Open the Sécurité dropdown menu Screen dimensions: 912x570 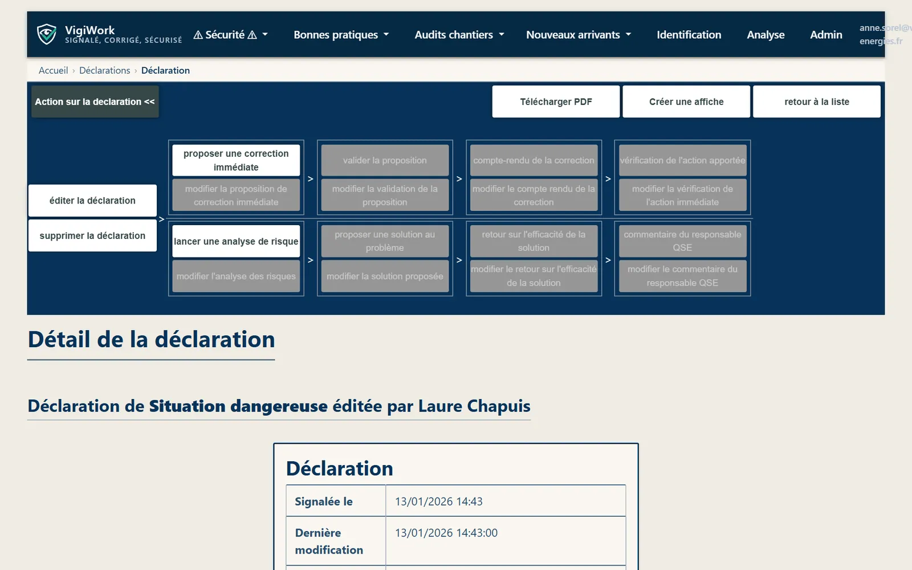231,35
